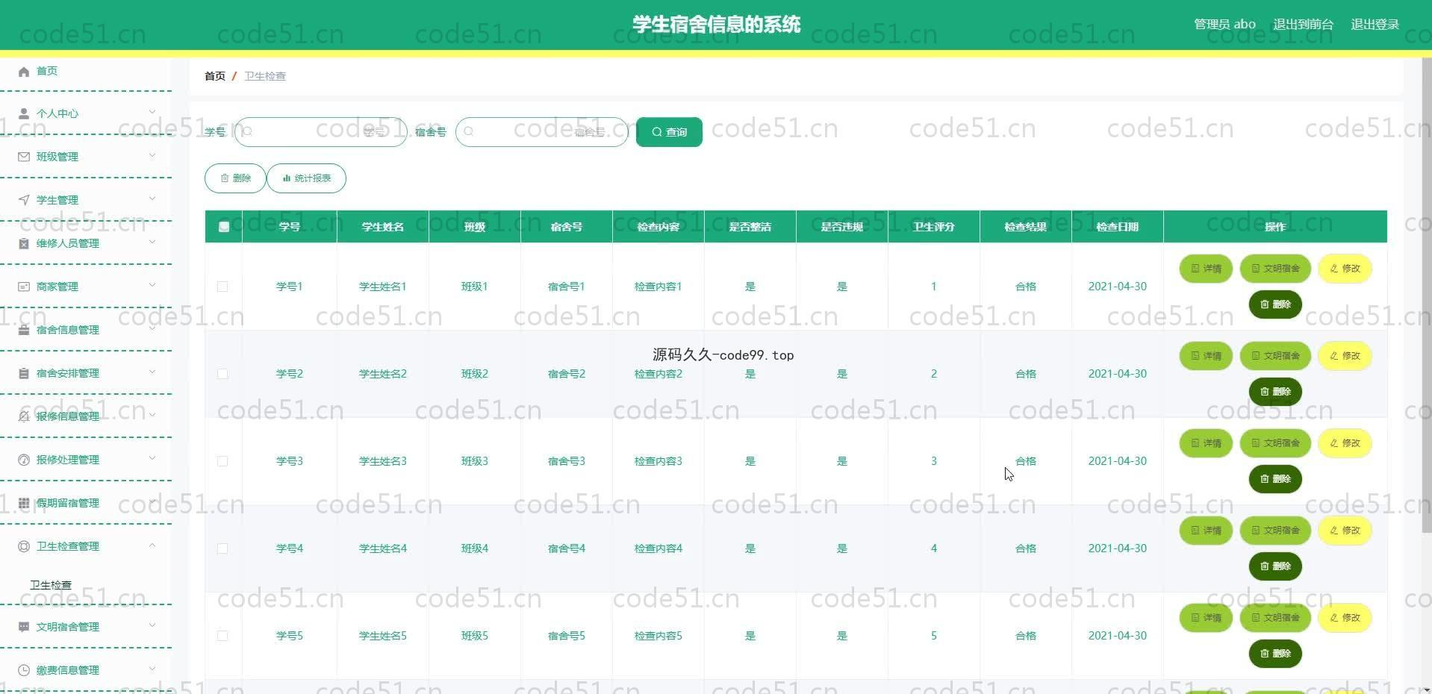1432x694 pixels.
Task: Click 文明宿舍 button for row 学号4
Action: coord(1275,531)
